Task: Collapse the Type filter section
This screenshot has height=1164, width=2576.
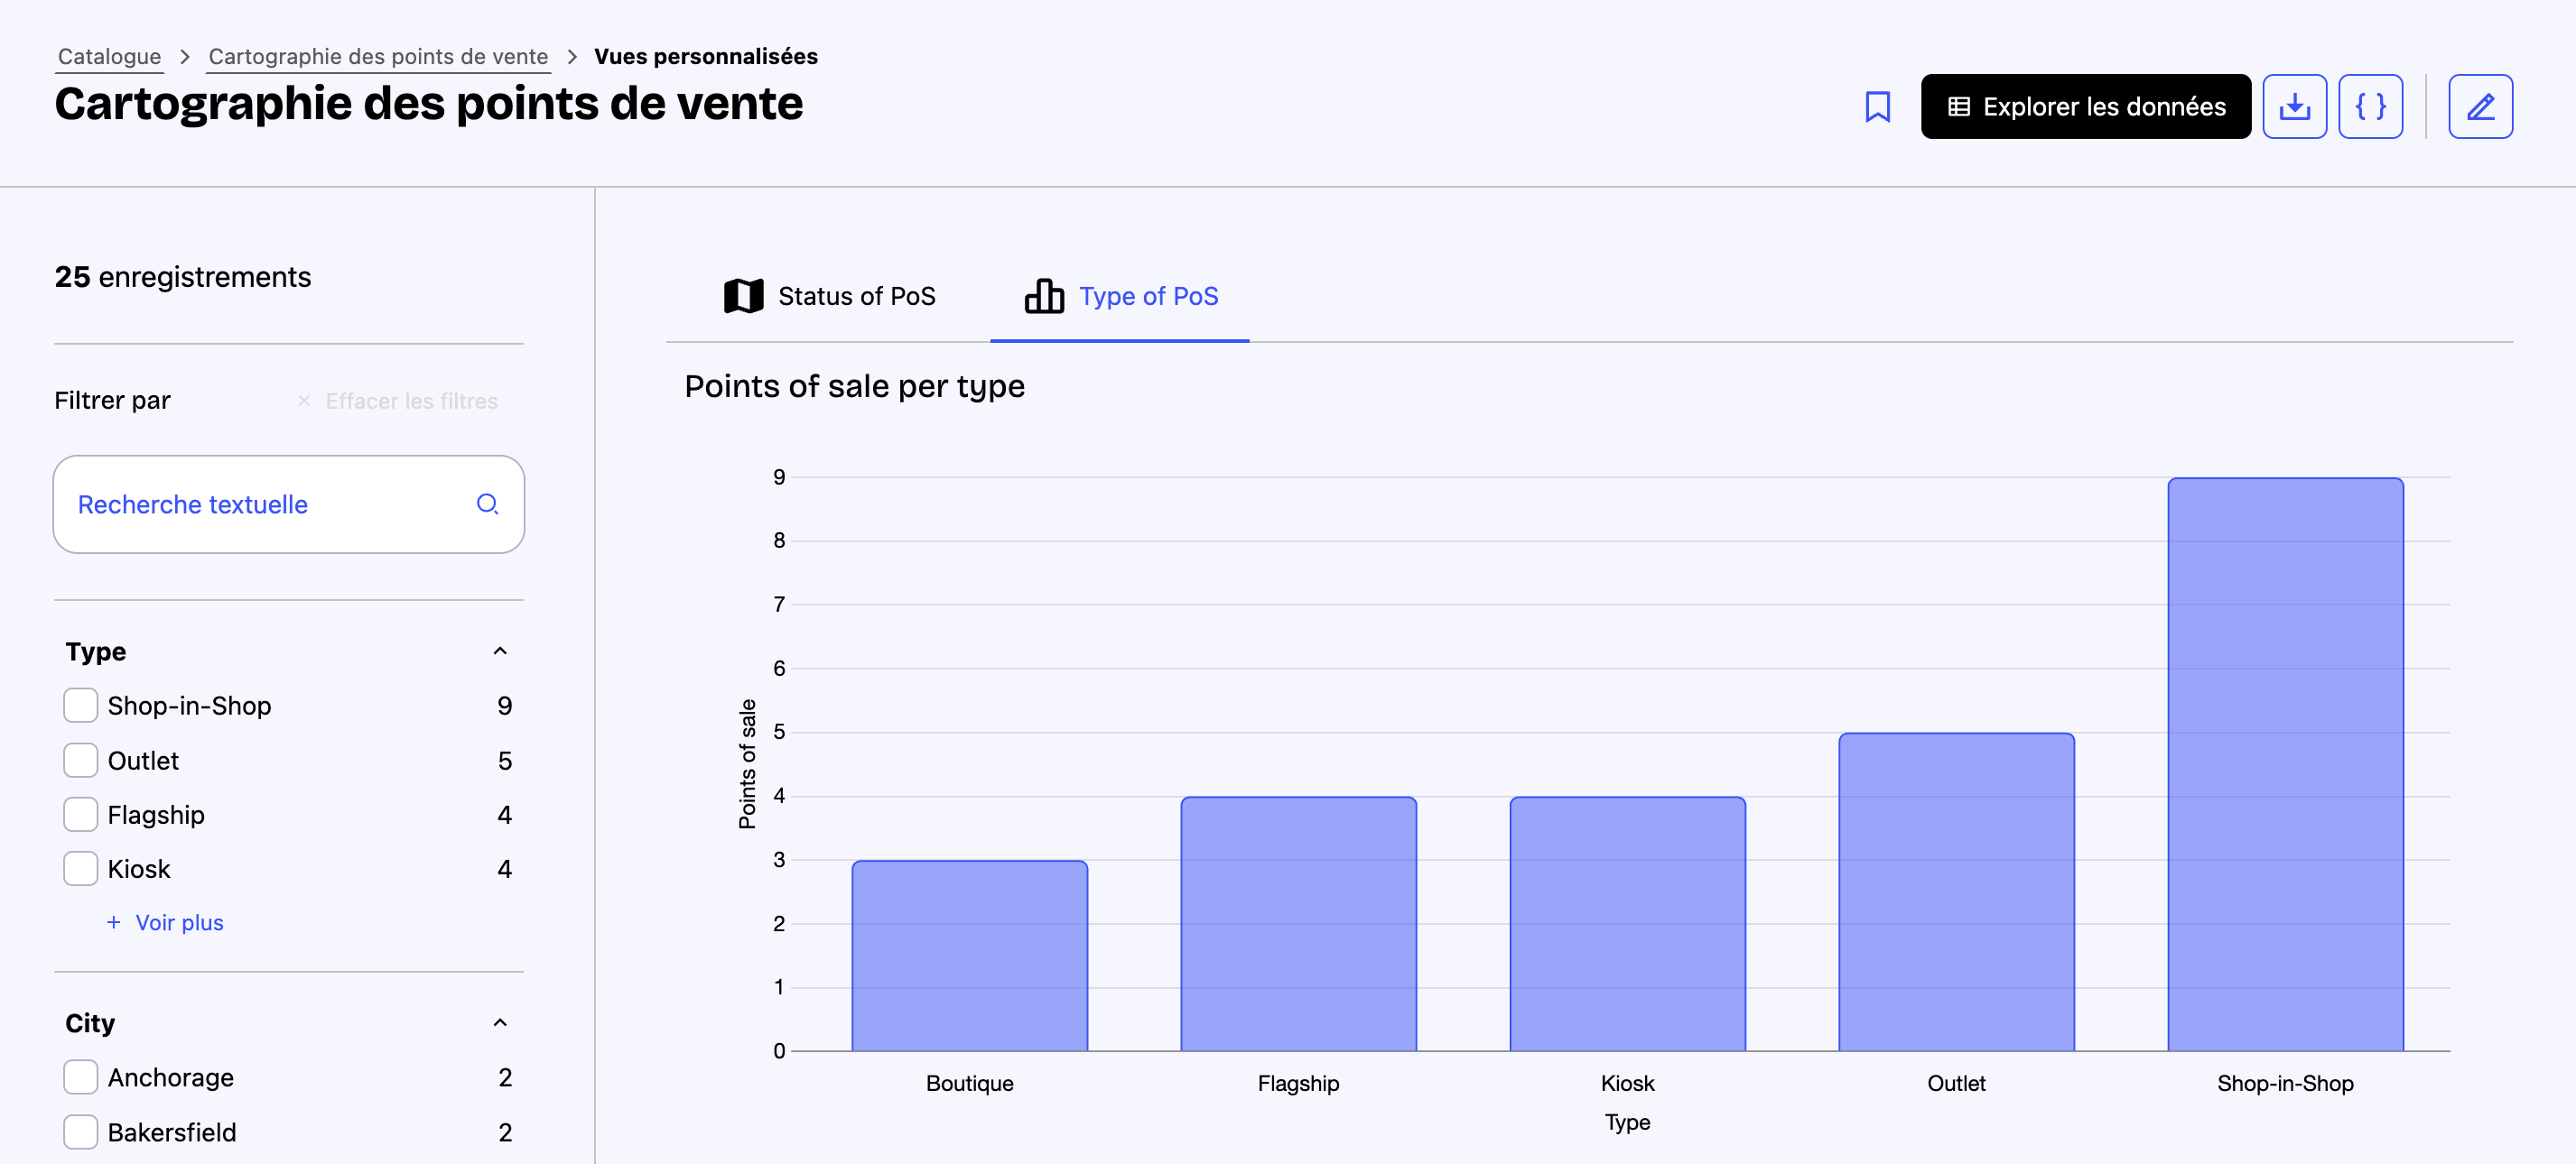Action: coord(500,651)
